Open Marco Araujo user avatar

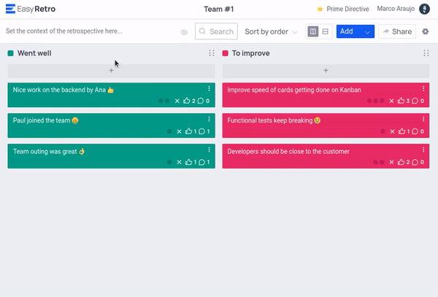[x=424, y=9]
